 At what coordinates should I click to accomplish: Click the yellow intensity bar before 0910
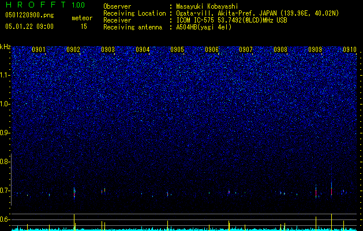[331, 222]
